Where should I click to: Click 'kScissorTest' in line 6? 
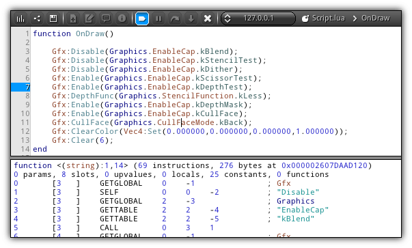click(224, 78)
